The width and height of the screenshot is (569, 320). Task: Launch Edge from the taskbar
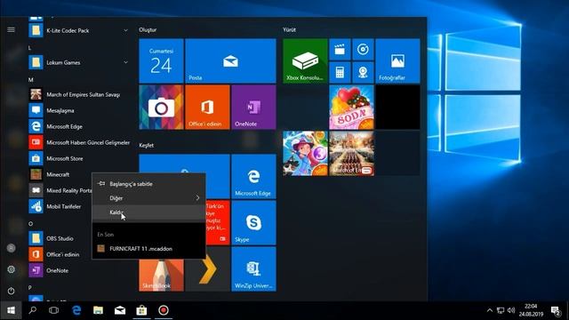pyautogui.click(x=76, y=310)
